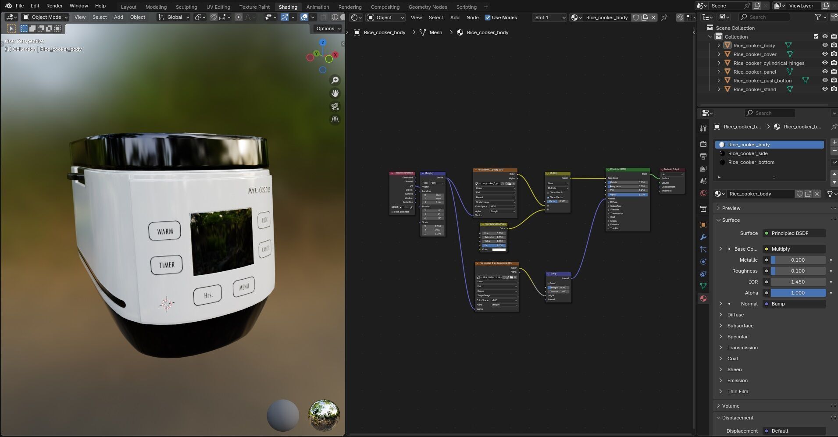This screenshot has height=437, width=838.
Task: Disable Rice_cooker_cylindrical_hinges render camera icon
Action: pos(834,63)
